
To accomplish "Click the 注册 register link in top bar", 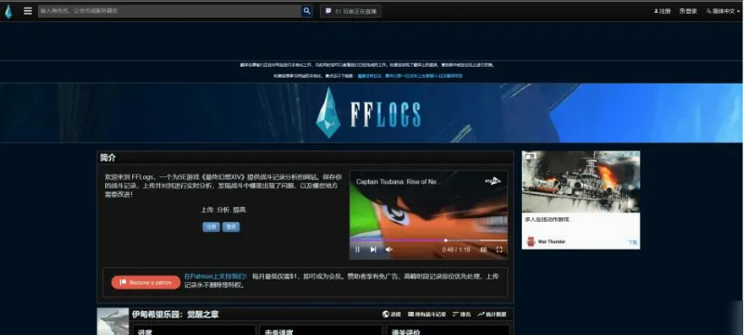I will coord(662,11).
